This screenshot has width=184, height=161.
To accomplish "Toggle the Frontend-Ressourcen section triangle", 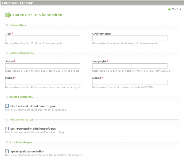I will tap(7, 119).
